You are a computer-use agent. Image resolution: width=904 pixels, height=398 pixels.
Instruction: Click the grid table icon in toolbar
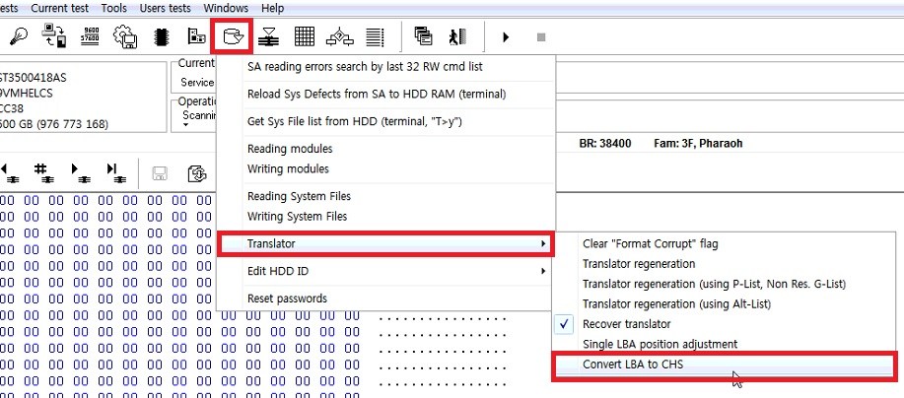[x=305, y=37]
